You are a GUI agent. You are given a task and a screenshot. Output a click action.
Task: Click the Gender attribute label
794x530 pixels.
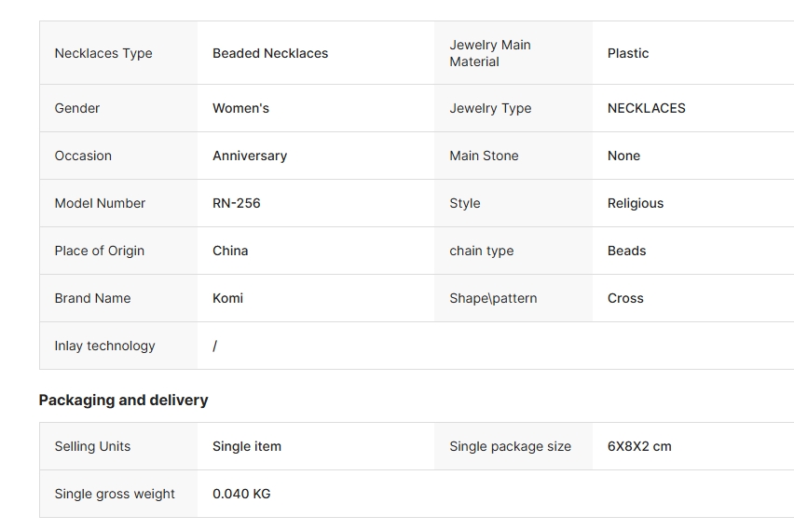tap(77, 108)
